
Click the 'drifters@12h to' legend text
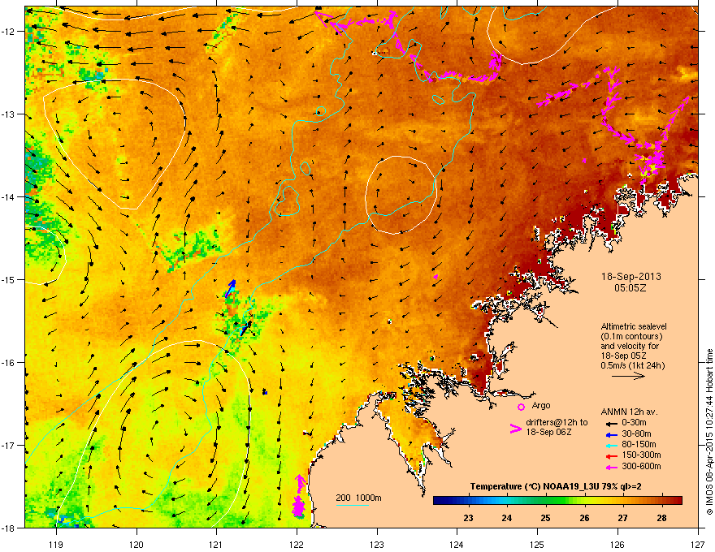[x=557, y=422]
